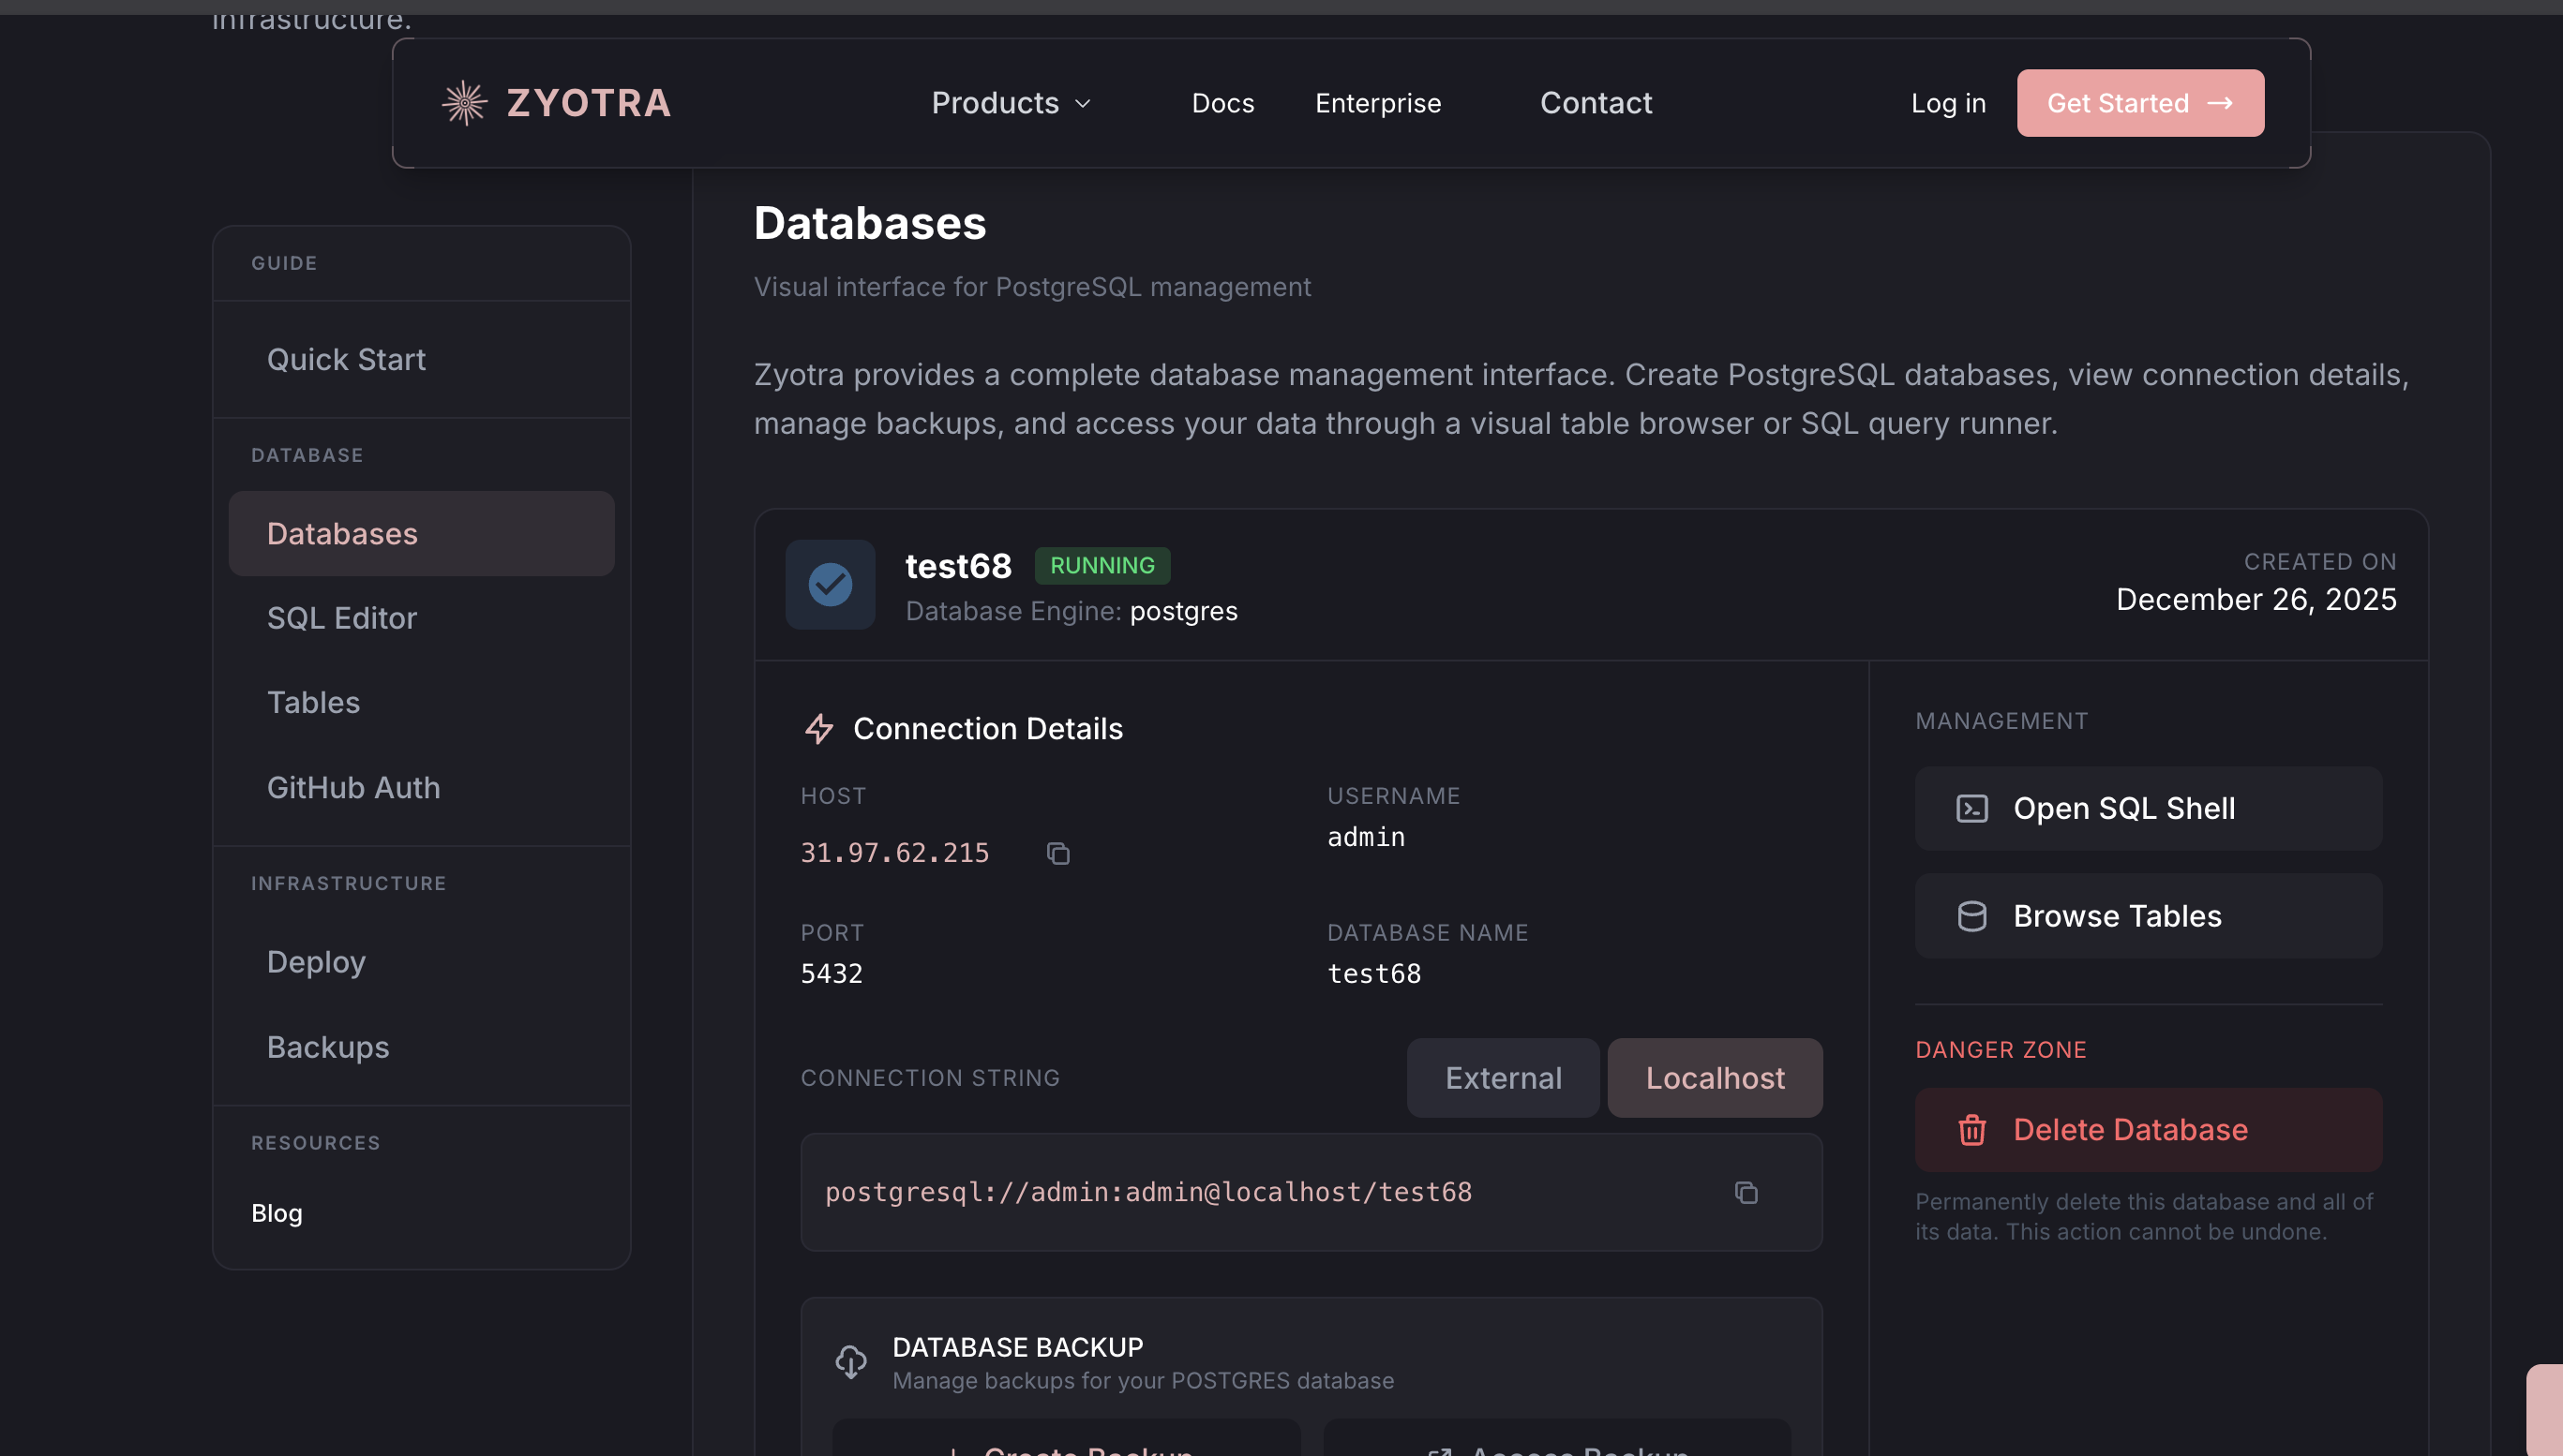Click the lightning bolt Connection Details icon
This screenshot has width=2563, height=1456.
820,729
